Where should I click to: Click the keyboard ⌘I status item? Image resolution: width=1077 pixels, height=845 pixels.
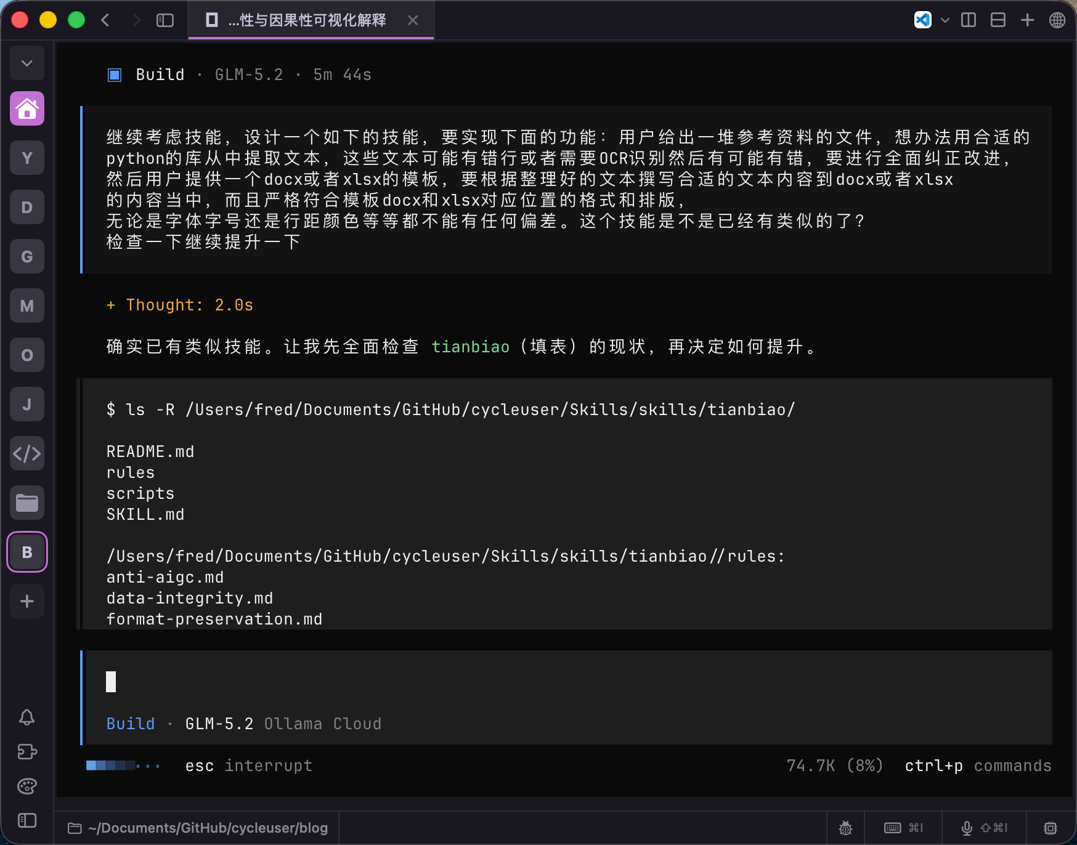point(903,828)
